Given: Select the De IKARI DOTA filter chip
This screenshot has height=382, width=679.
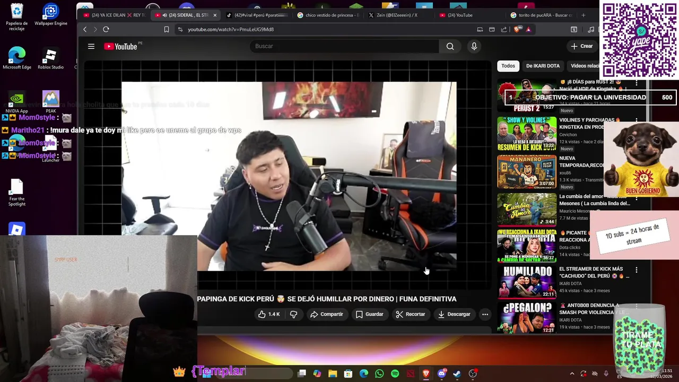Looking at the screenshot, I should pos(543,66).
